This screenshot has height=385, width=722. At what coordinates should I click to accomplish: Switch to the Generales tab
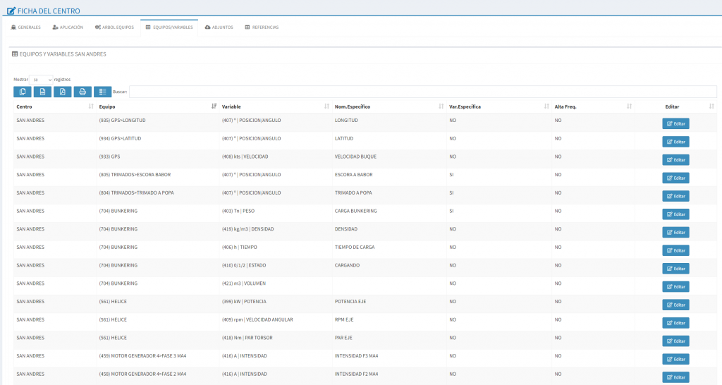[26, 28]
